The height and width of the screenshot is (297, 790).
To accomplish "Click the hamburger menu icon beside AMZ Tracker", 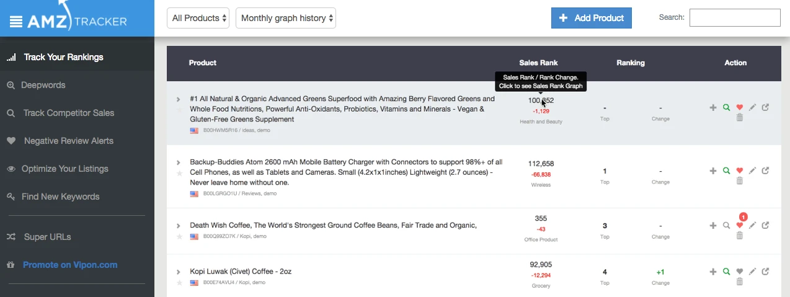I will point(16,21).
